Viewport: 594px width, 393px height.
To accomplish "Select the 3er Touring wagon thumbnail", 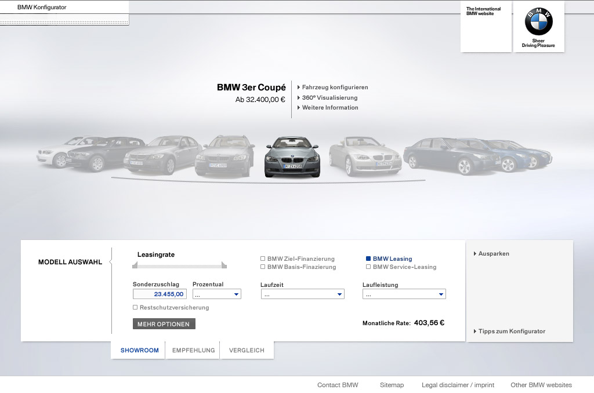I will 224,156.
